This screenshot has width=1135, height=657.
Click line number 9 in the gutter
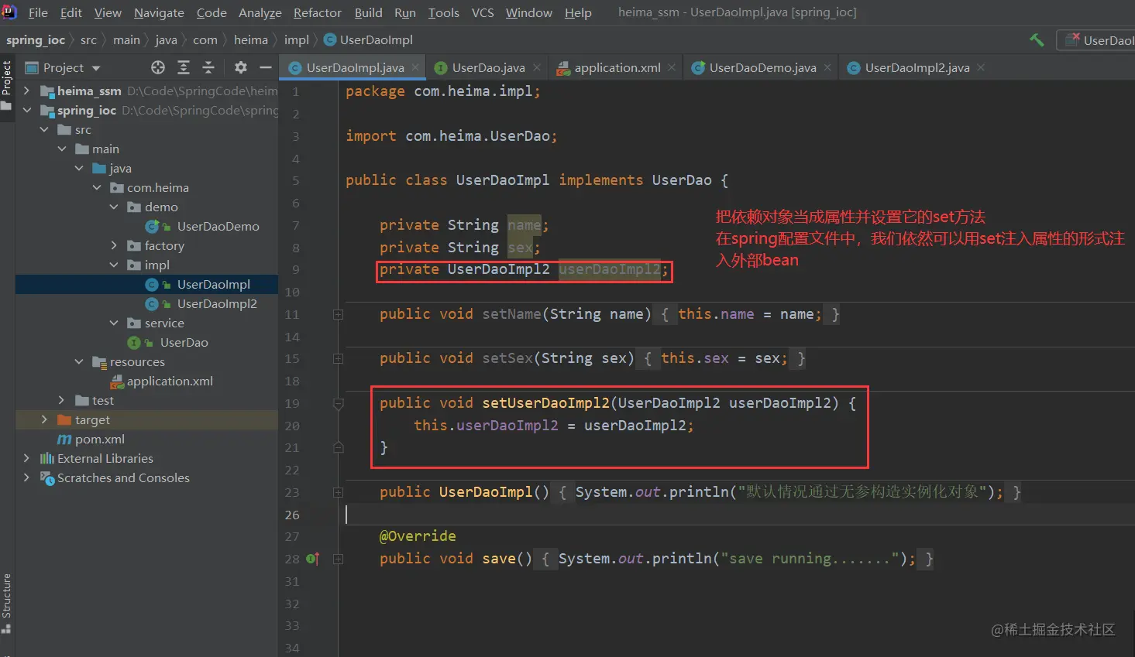[x=295, y=270]
